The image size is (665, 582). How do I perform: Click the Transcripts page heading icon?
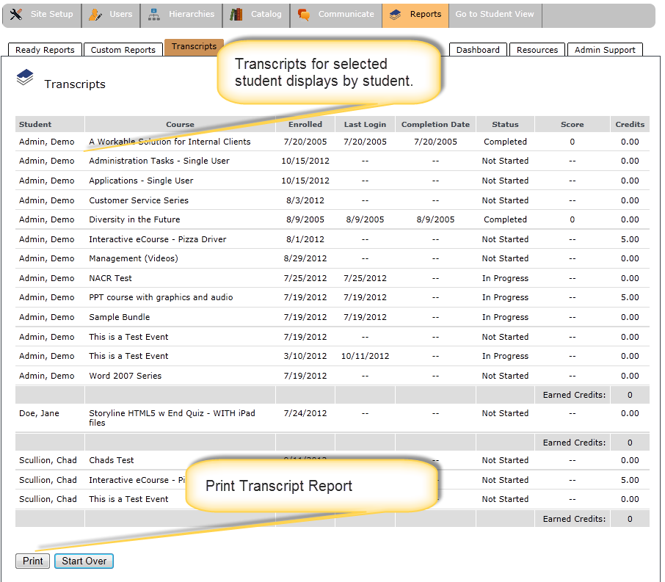pos(25,77)
